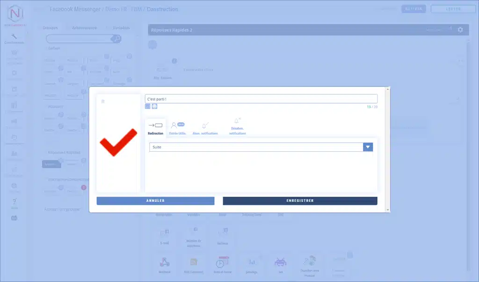Expand the Suite redirection dropdown
The height and width of the screenshot is (282, 479).
click(368, 147)
